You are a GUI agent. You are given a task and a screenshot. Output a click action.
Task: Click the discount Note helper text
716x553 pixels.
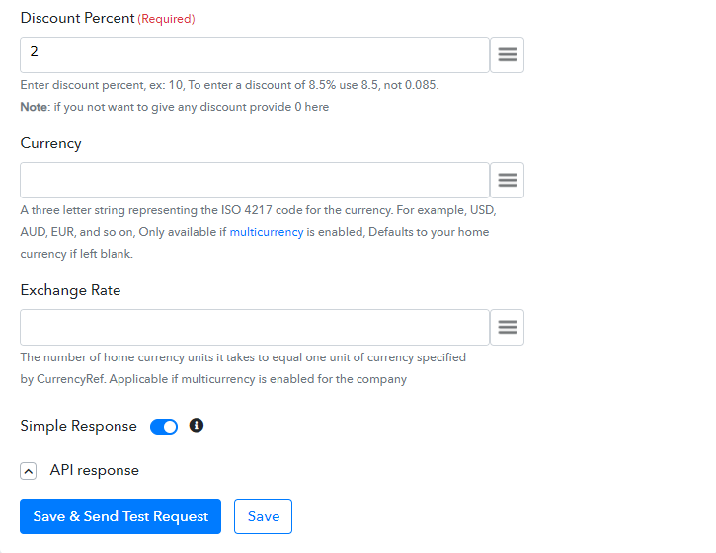175,107
